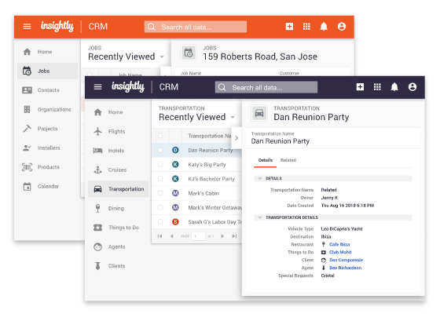Open the Cruises anchor icon
This screenshot has width=440, height=321.
(x=97, y=170)
